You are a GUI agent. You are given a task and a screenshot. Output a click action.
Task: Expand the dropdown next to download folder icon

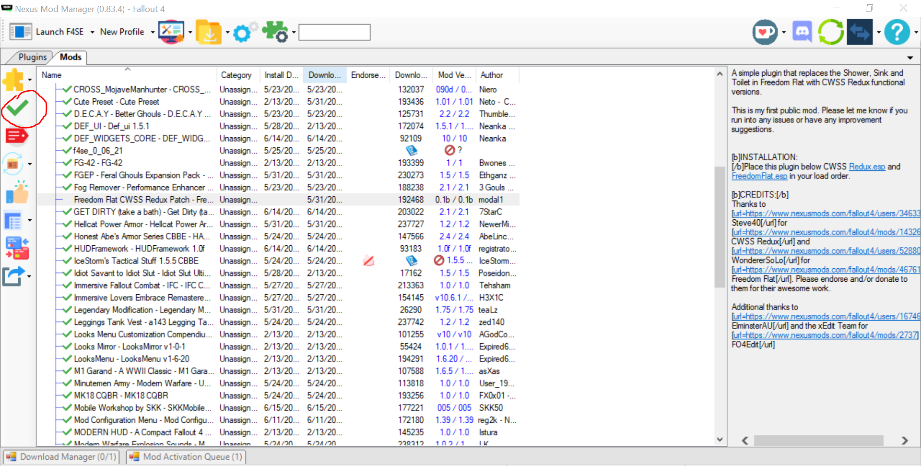click(x=227, y=33)
